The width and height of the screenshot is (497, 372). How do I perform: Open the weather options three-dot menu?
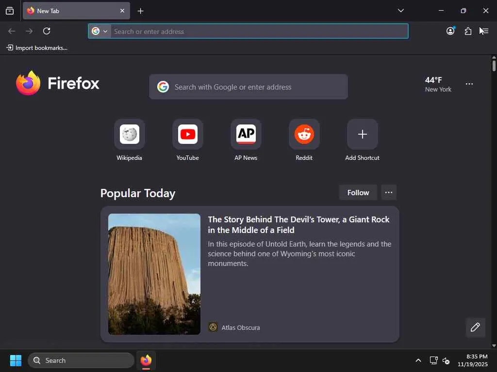pos(469,84)
